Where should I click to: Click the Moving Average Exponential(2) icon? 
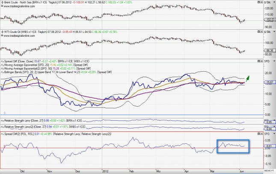tap(2, 69)
